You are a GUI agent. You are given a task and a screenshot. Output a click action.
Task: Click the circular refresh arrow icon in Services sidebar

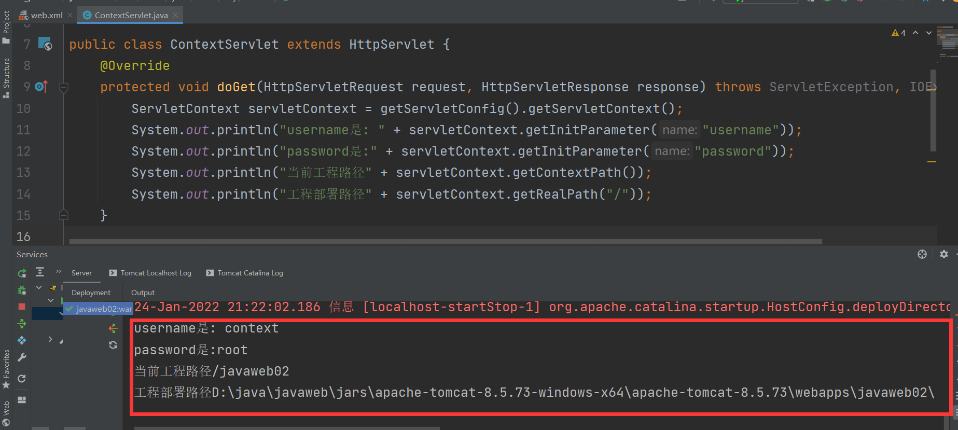tap(22, 379)
